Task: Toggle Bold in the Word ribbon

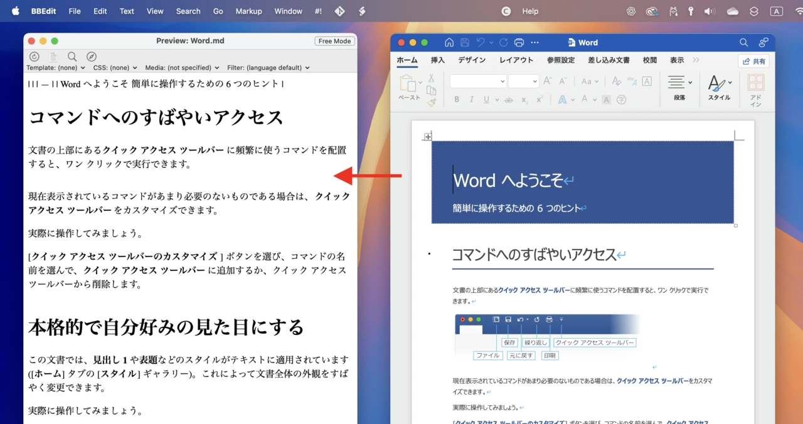Action: (457, 100)
